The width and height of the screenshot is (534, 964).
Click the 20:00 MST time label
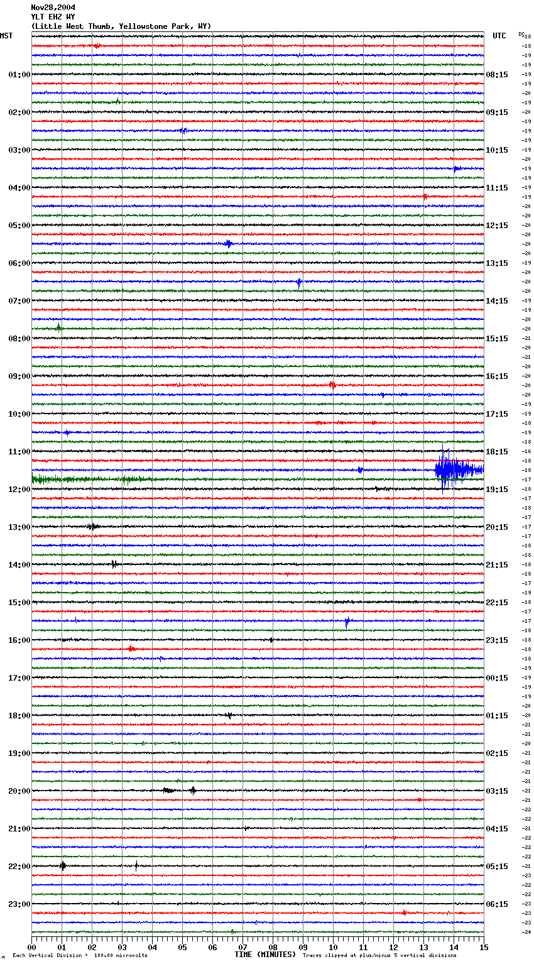point(19,791)
